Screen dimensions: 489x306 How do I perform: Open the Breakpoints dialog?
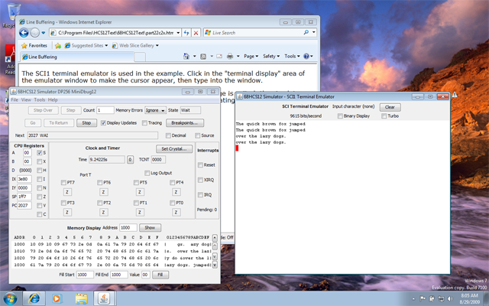185,123
